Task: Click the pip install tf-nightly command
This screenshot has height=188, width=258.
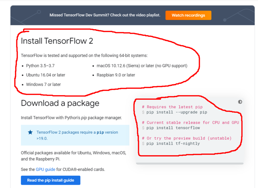Action: click(x=173, y=143)
